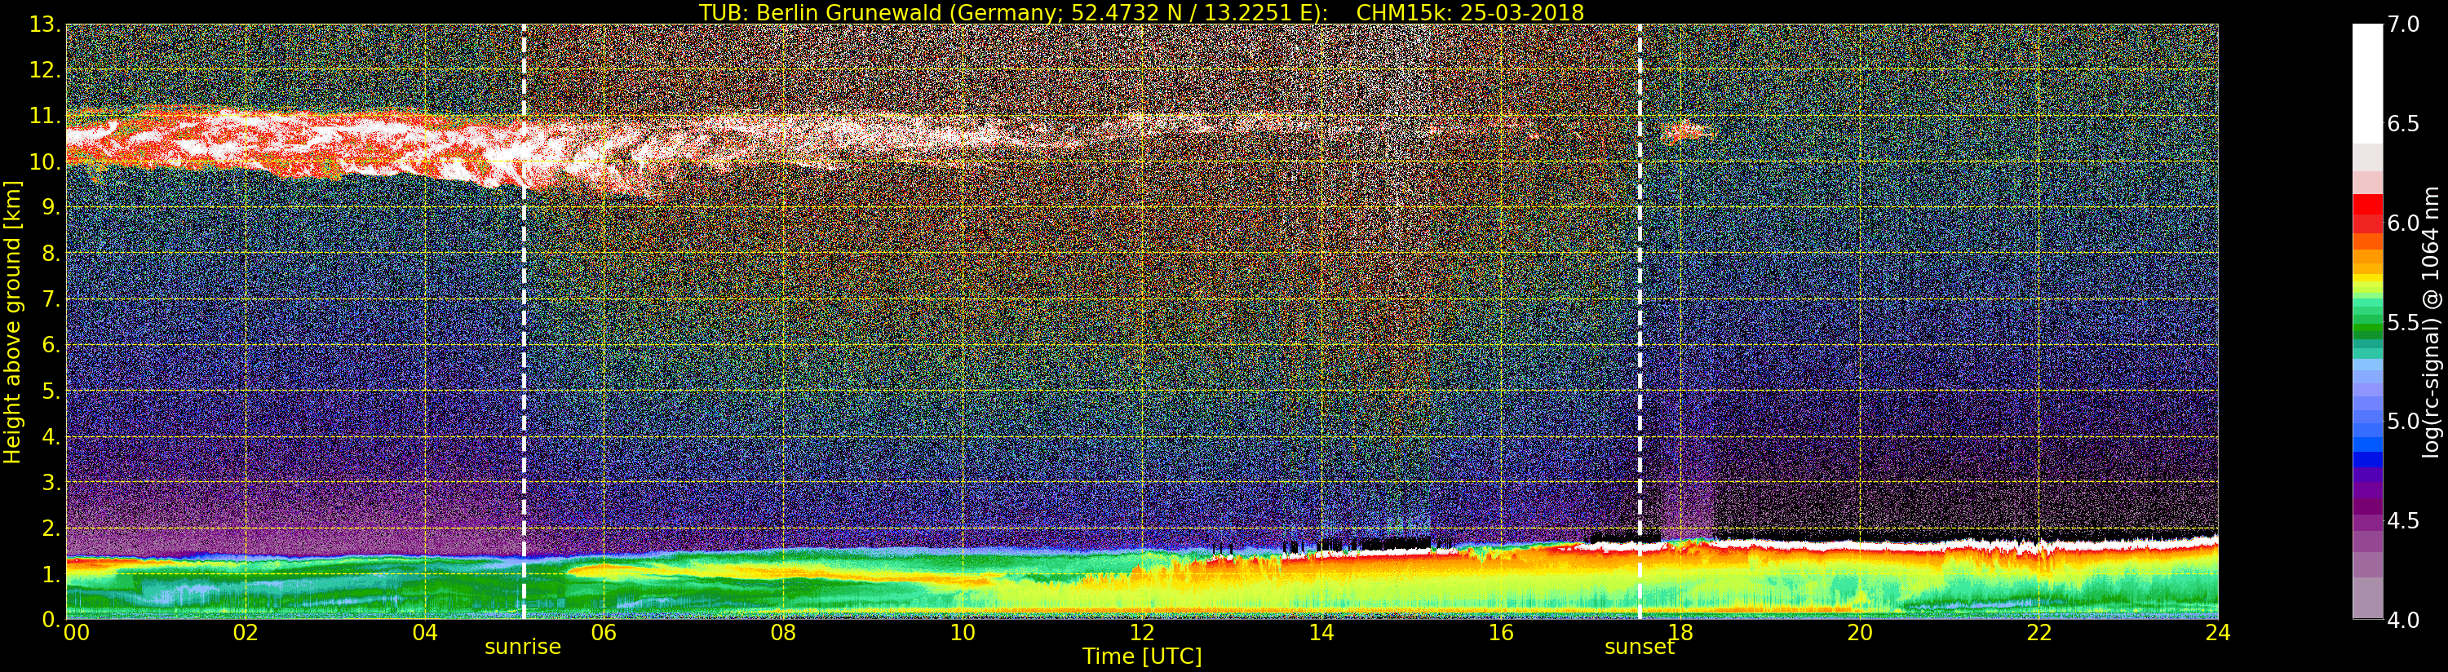Click the y-axis tick label 4.

[x=51, y=436]
